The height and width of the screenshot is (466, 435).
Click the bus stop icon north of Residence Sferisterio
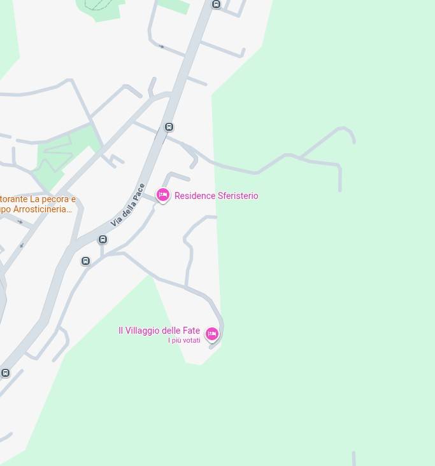[x=169, y=127]
